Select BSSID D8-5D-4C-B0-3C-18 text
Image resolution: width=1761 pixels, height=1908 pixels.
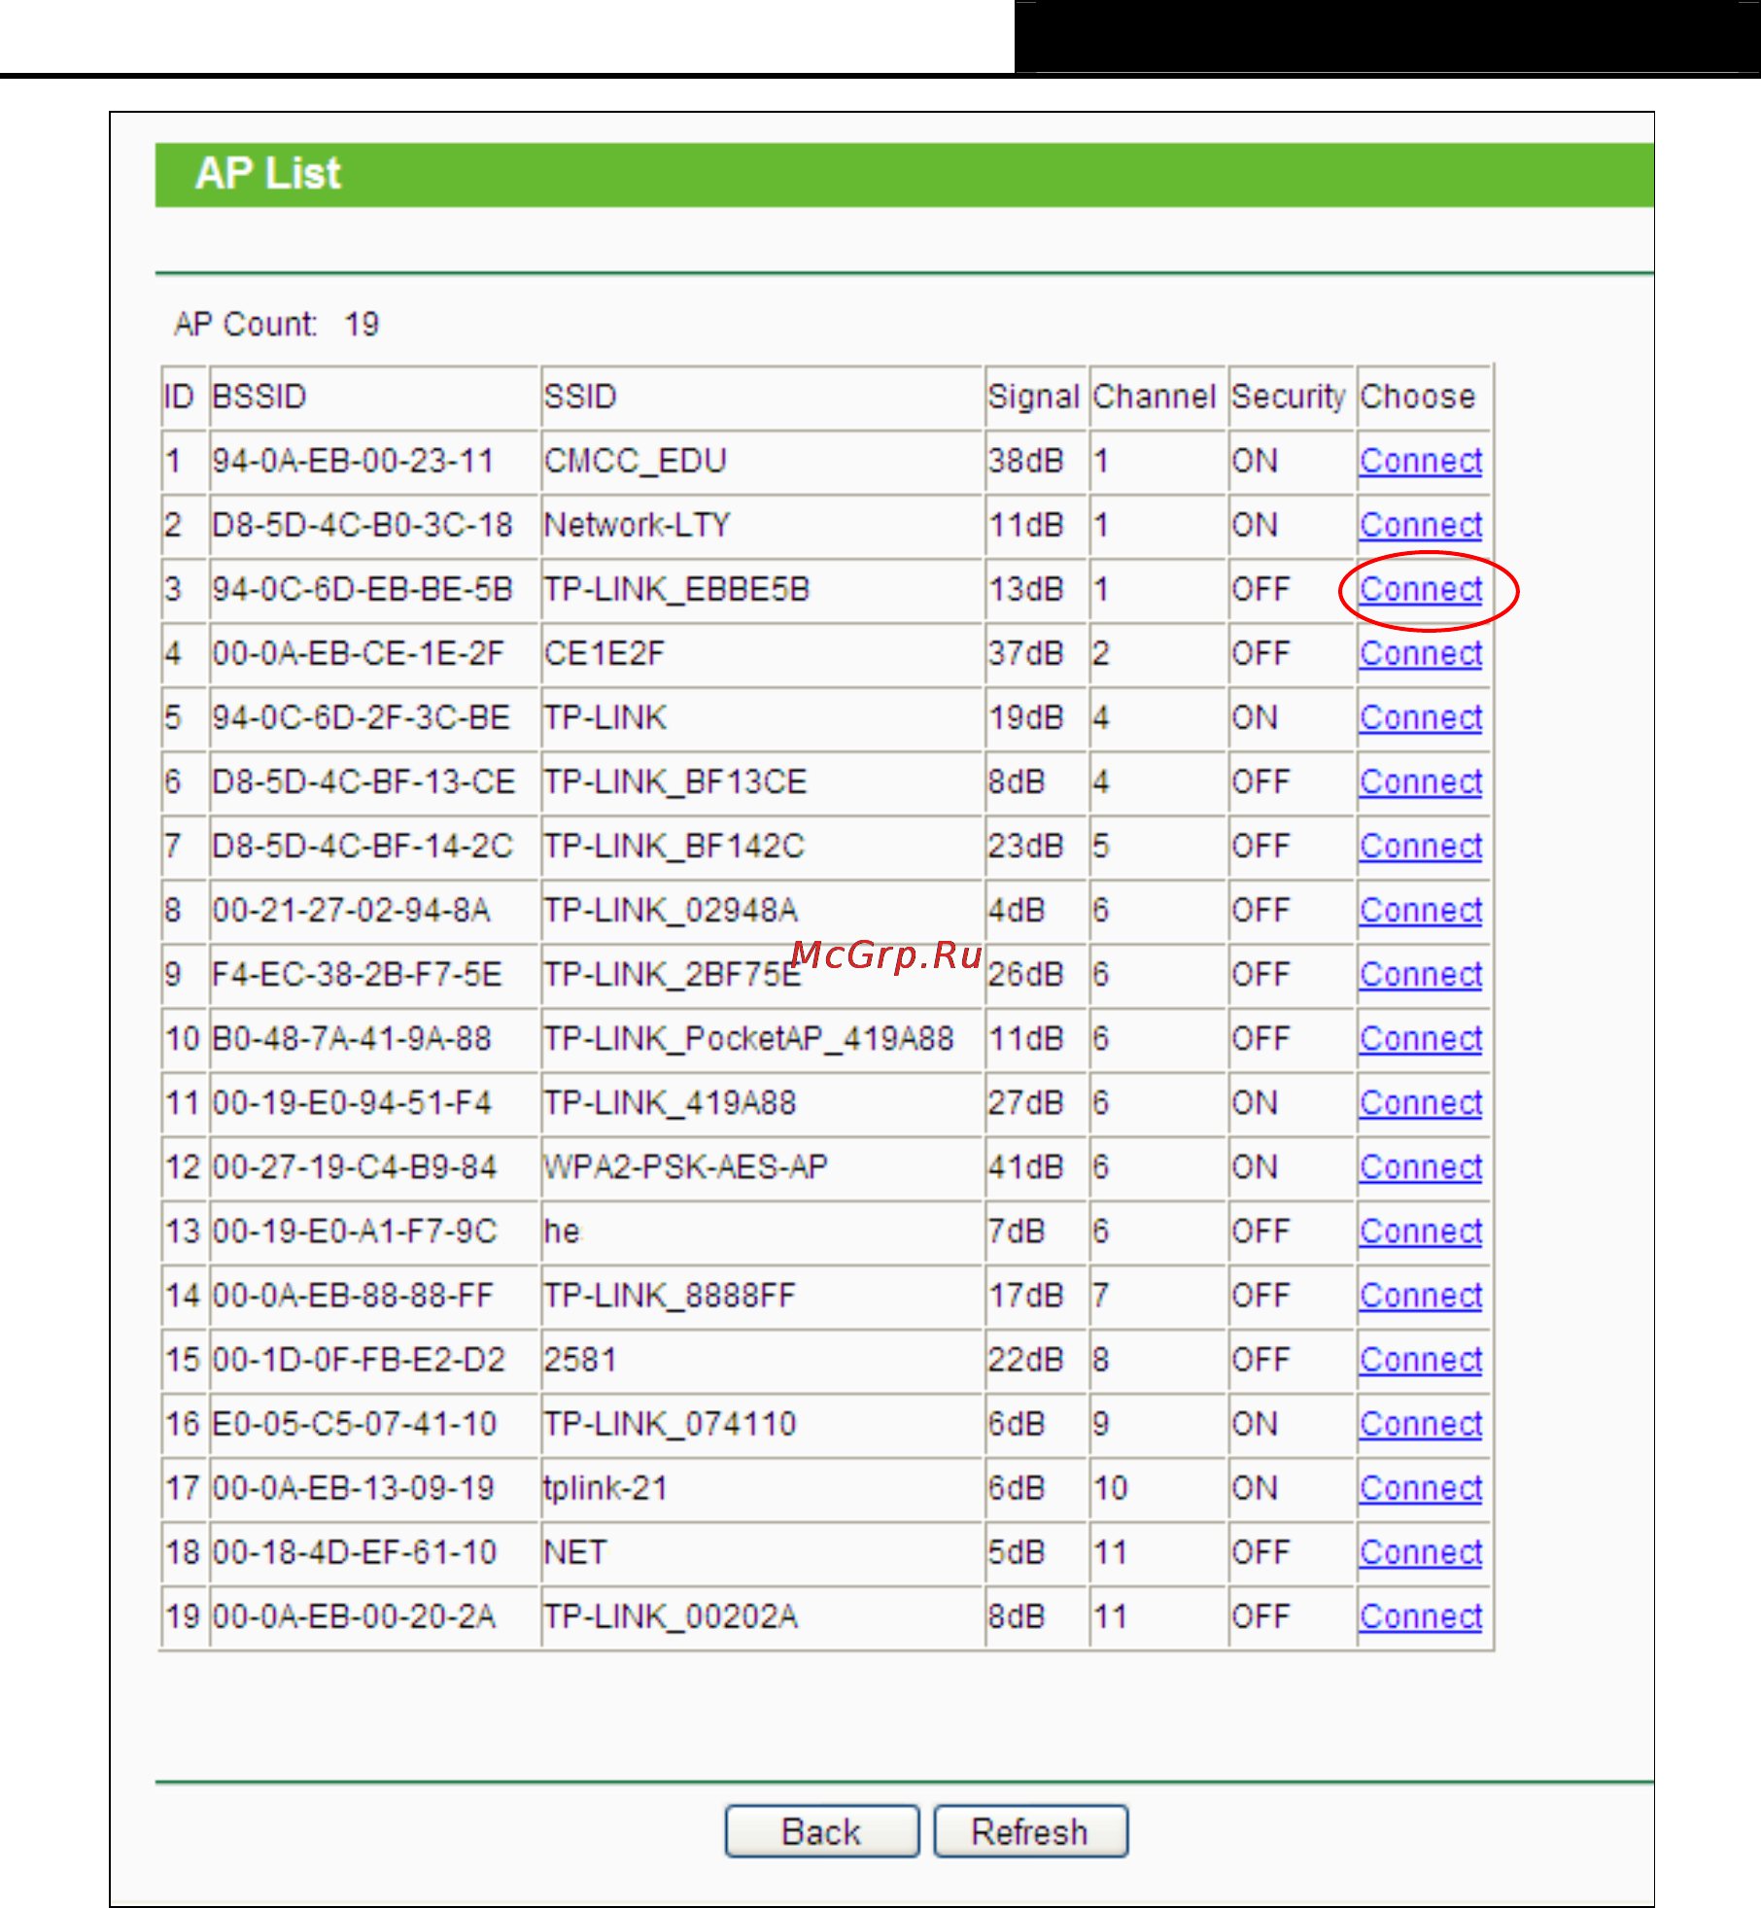point(363,525)
